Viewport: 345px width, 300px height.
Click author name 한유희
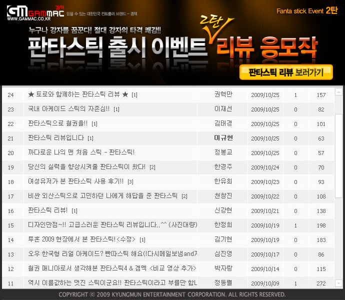click(223, 181)
